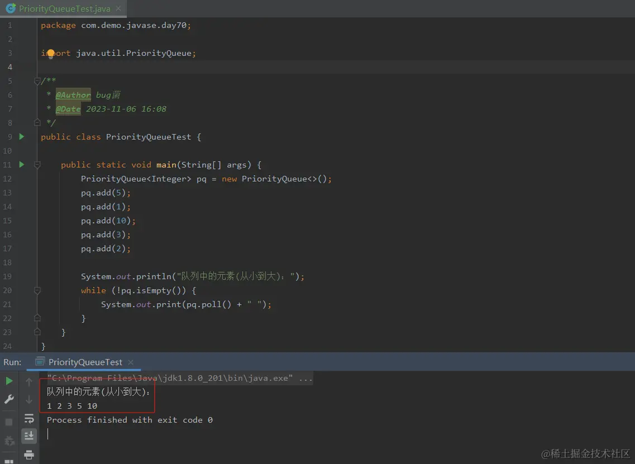
Task: Click class name PriorityQueueTest in declaration
Action: coord(148,137)
